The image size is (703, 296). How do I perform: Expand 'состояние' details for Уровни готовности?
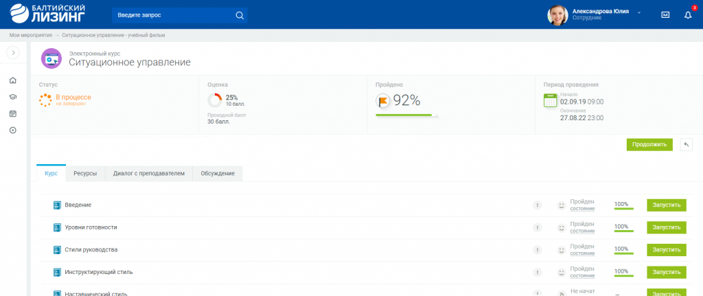pyautogui.click(x=582, y=231)
